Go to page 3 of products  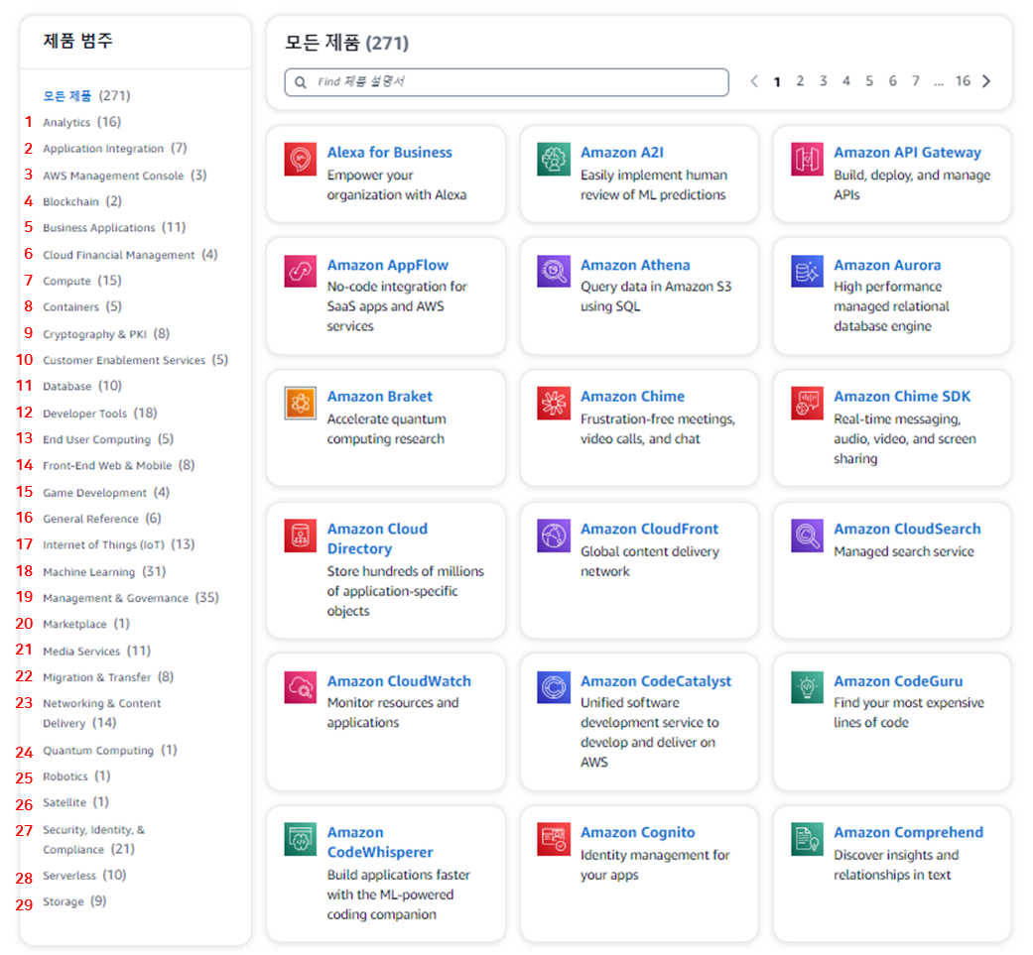coord(823,81)
